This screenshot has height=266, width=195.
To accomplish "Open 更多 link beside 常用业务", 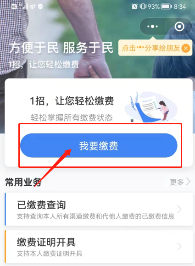I will (x=177, y=182).
